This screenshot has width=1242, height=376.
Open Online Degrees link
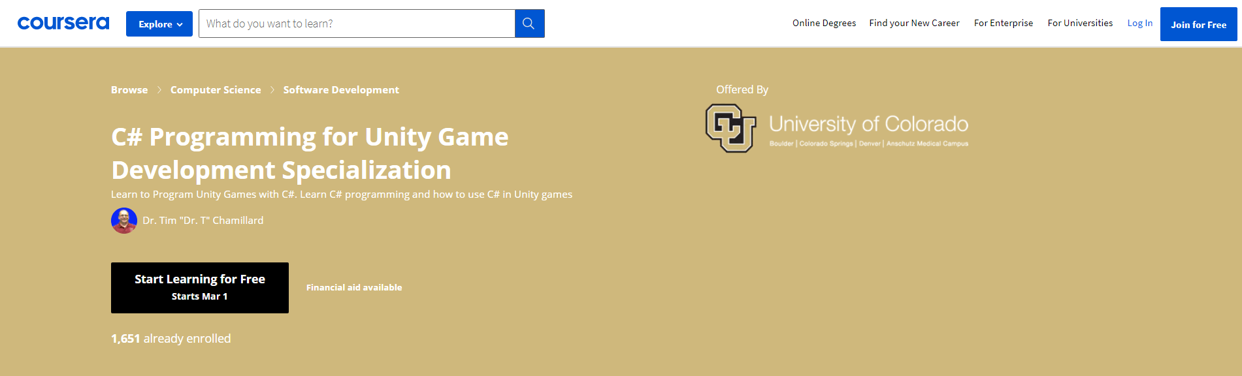click(824, 23)
